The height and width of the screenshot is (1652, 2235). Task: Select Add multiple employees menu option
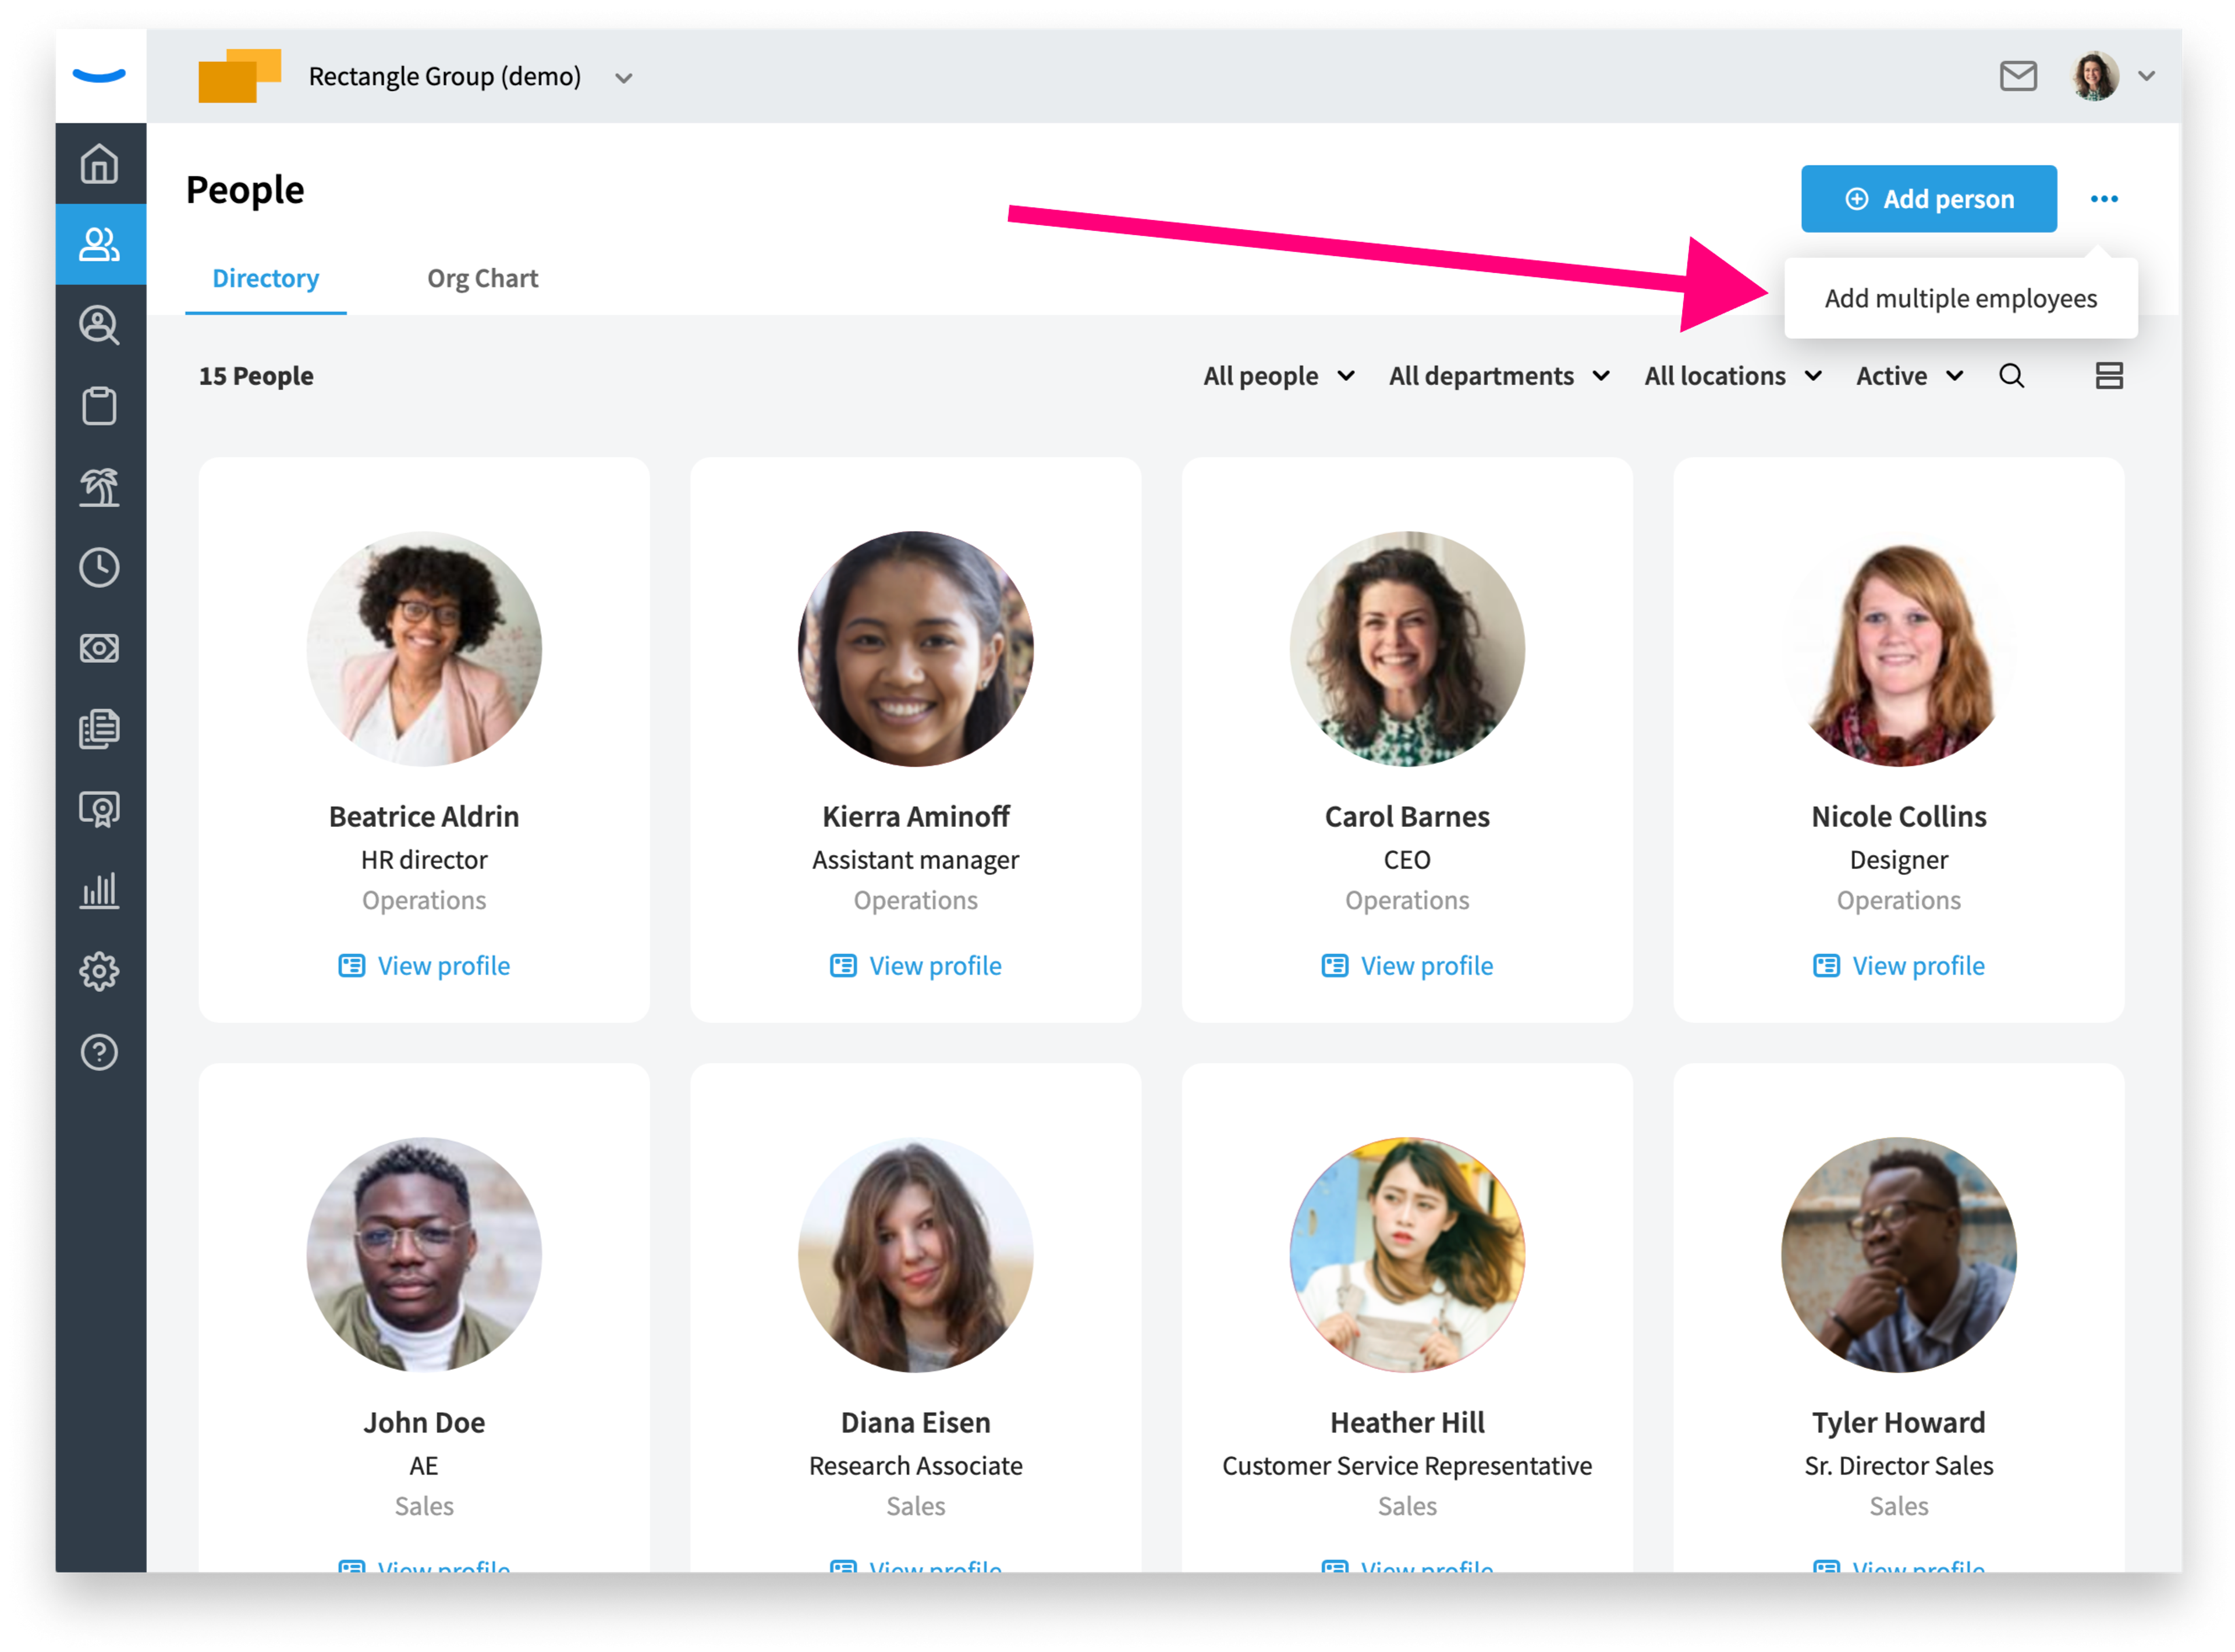tap(1960, 298)
